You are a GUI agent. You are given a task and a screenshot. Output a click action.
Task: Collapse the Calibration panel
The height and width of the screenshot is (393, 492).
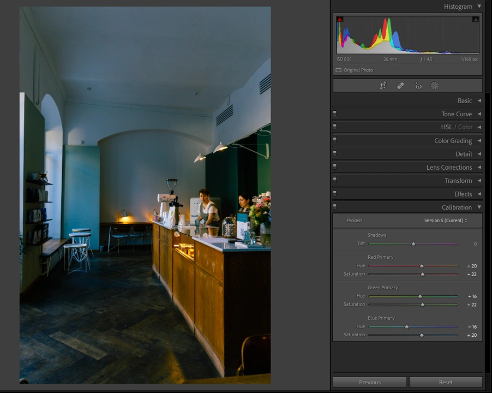(x=479, y=207)
